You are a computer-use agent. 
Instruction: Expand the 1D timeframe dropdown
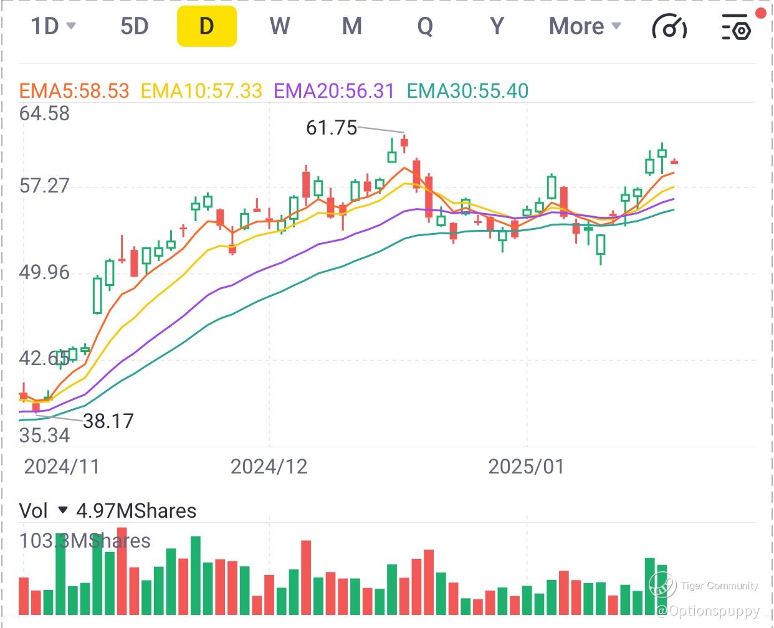point(53,26)
